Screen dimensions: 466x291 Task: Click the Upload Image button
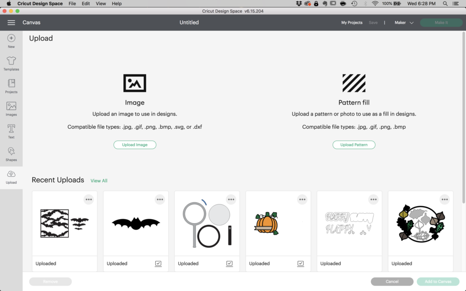(135, 145)
